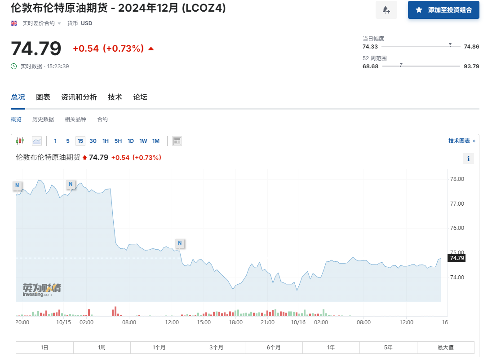Open the chart info 'i' icon
Image resolution: width=492 pixels, height=357 pixels.
point(468,159)
